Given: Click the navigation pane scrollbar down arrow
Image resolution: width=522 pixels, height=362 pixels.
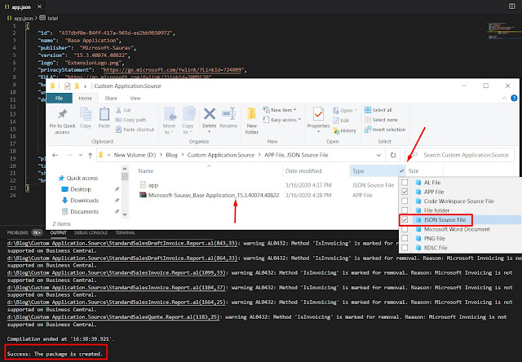Looking at the screenshot, I should pyautogui.click(x=125, y=214).
